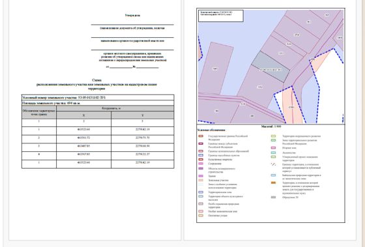
Task: Click the parcel labeled 254 on the map
Action: coord(297,35)
